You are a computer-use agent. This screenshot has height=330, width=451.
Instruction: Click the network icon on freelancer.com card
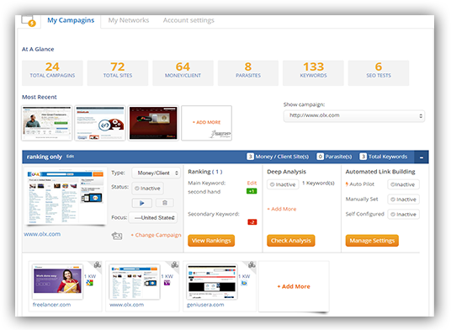tap(98, 264)
